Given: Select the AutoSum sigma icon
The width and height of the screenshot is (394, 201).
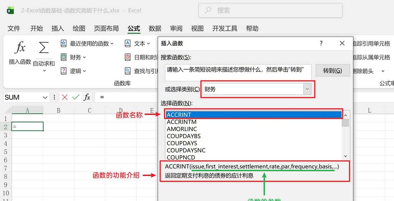Looking at the screenshot, I should pos(43,48).
